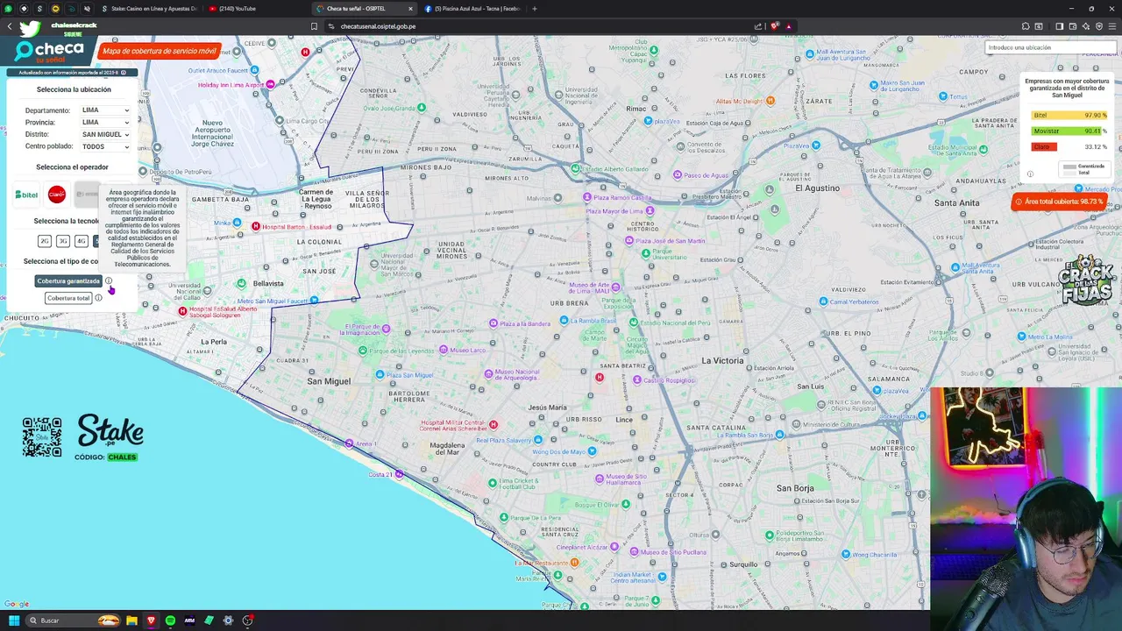Image resolution: width=1122 pixels, height=631 pixels.
Task: Open info icon beside Cobertura garantizada
Action: (x=109, y=281)
